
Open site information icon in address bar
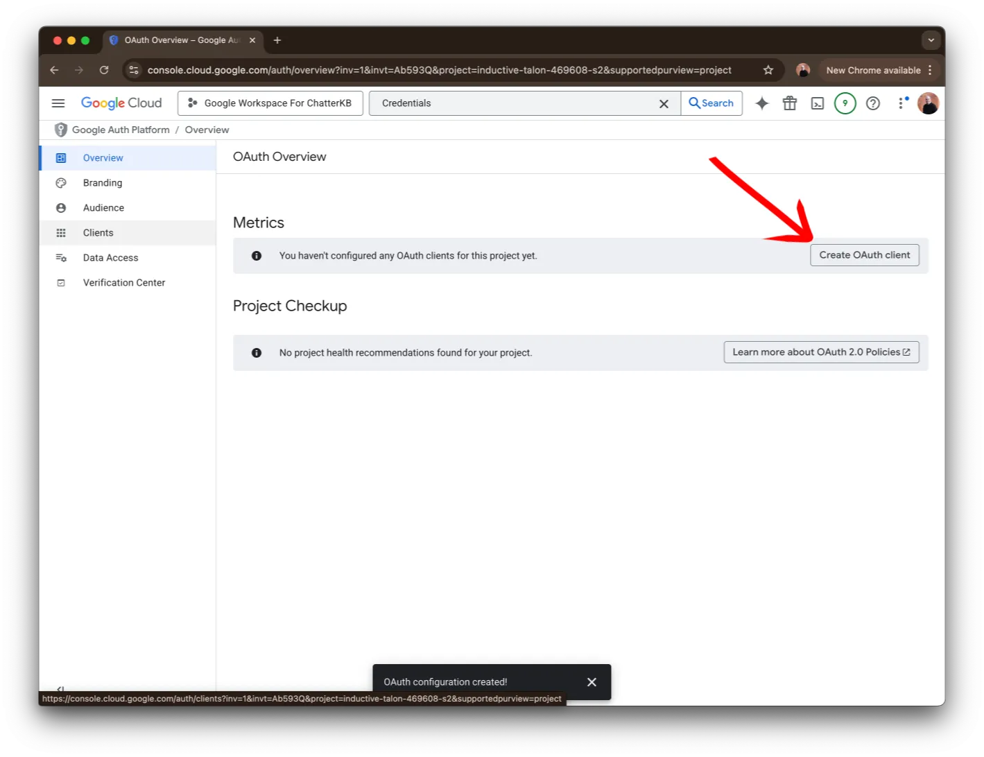(134, 70)
